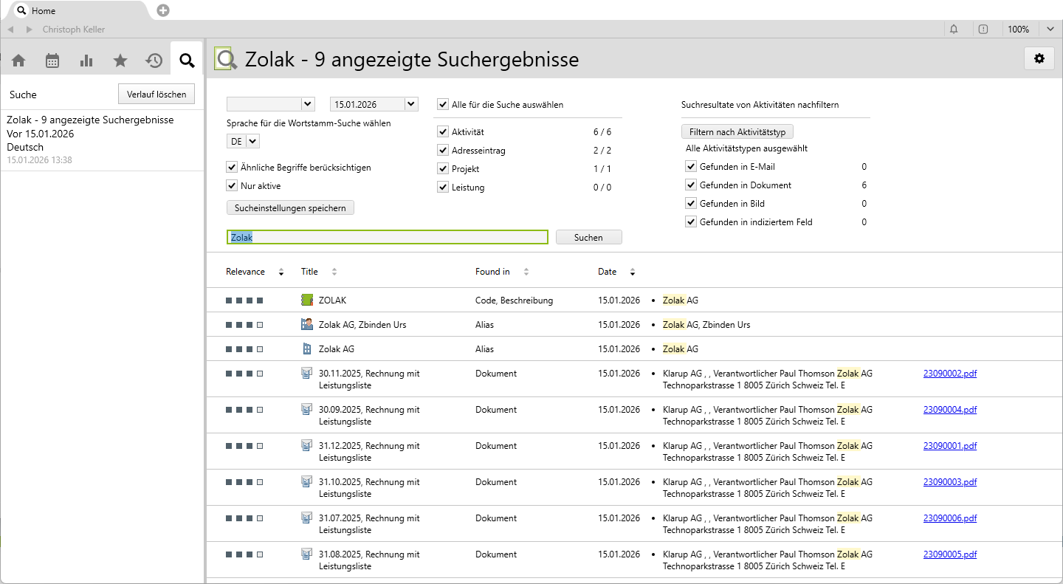Screen dimensions: 1063x584
Task: Toggle the 'Nur aktive' checkbox
Action: point(232,186)
